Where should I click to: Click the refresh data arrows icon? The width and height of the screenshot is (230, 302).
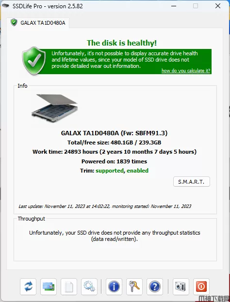(x=28, y=286)
